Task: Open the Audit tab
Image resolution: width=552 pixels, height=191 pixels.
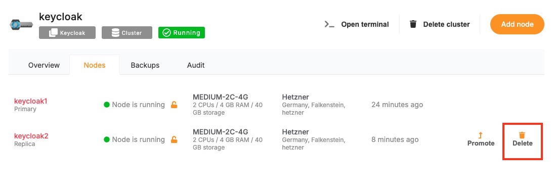Action: coord(196,65)
